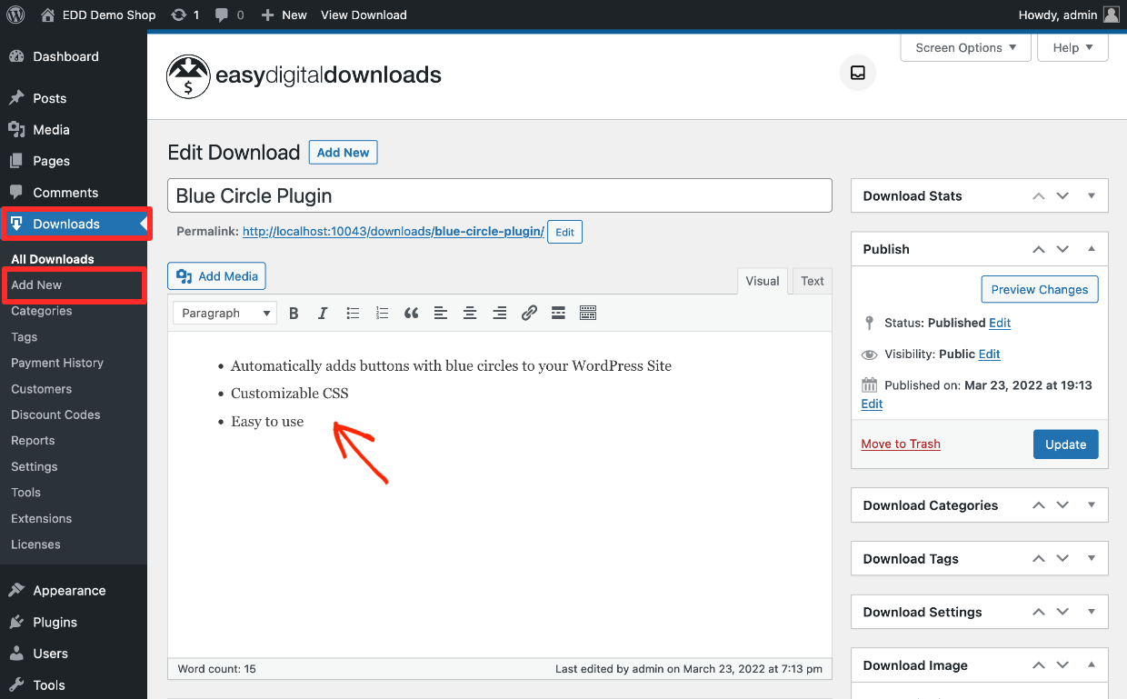Click View Download in admin bar
The height and width of the screenshot is (699, 1127).
[x=364, y=15]
